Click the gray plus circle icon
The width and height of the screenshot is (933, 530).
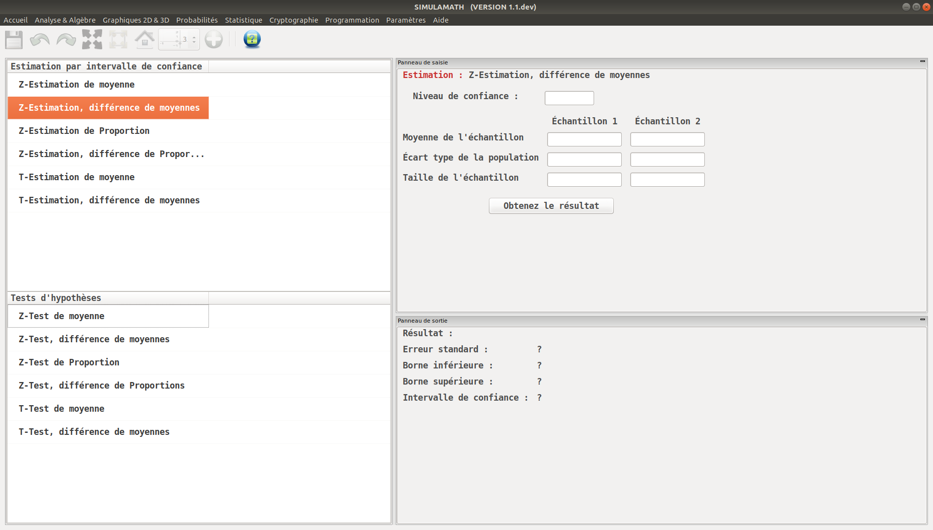214,39
